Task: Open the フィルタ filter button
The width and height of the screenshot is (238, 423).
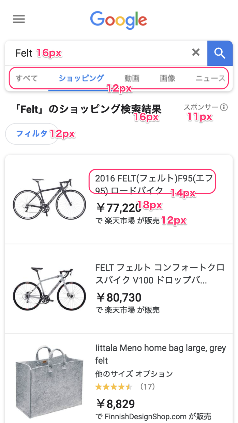Action: coord(32,134)
